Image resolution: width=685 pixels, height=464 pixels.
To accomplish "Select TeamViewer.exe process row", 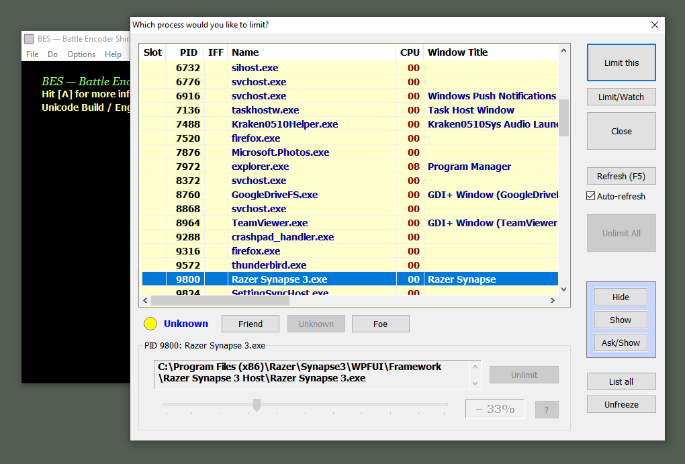I will click(x=350, y=223).
